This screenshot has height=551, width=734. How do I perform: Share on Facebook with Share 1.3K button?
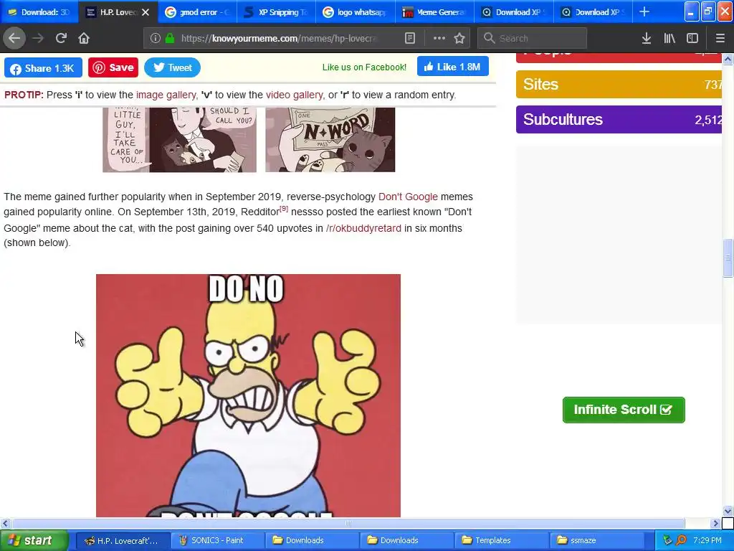click(x=43, y=68)
